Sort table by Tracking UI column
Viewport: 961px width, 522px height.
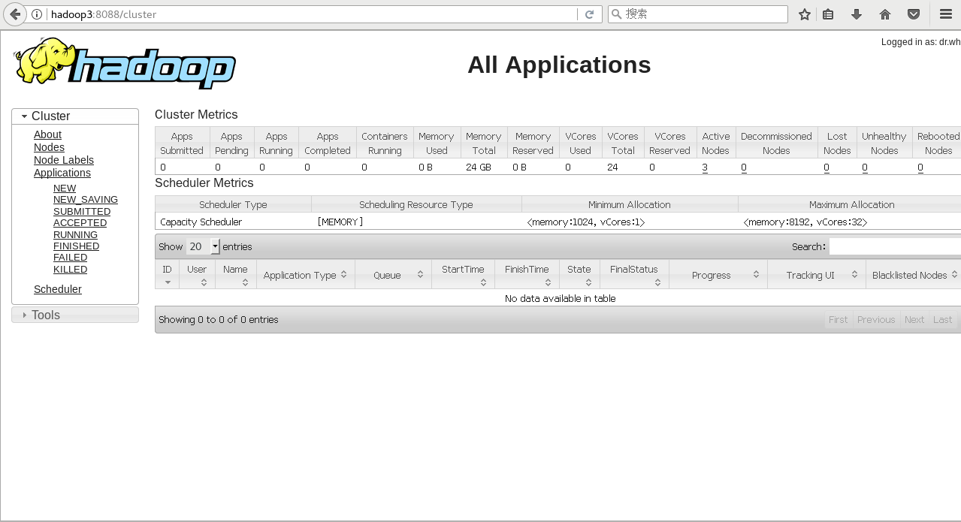click(x=816, y=275)
